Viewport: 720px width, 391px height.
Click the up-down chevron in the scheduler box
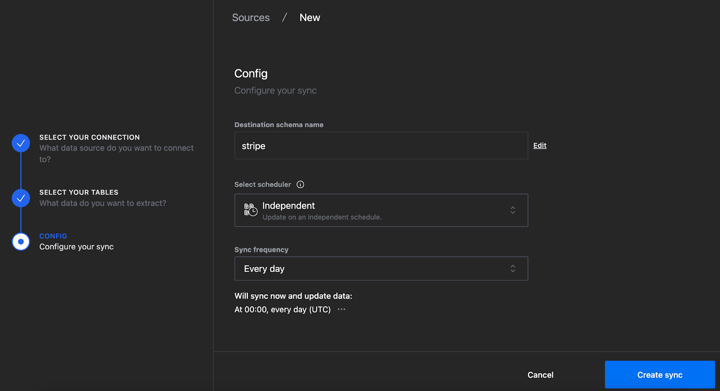tap(513, 210)
